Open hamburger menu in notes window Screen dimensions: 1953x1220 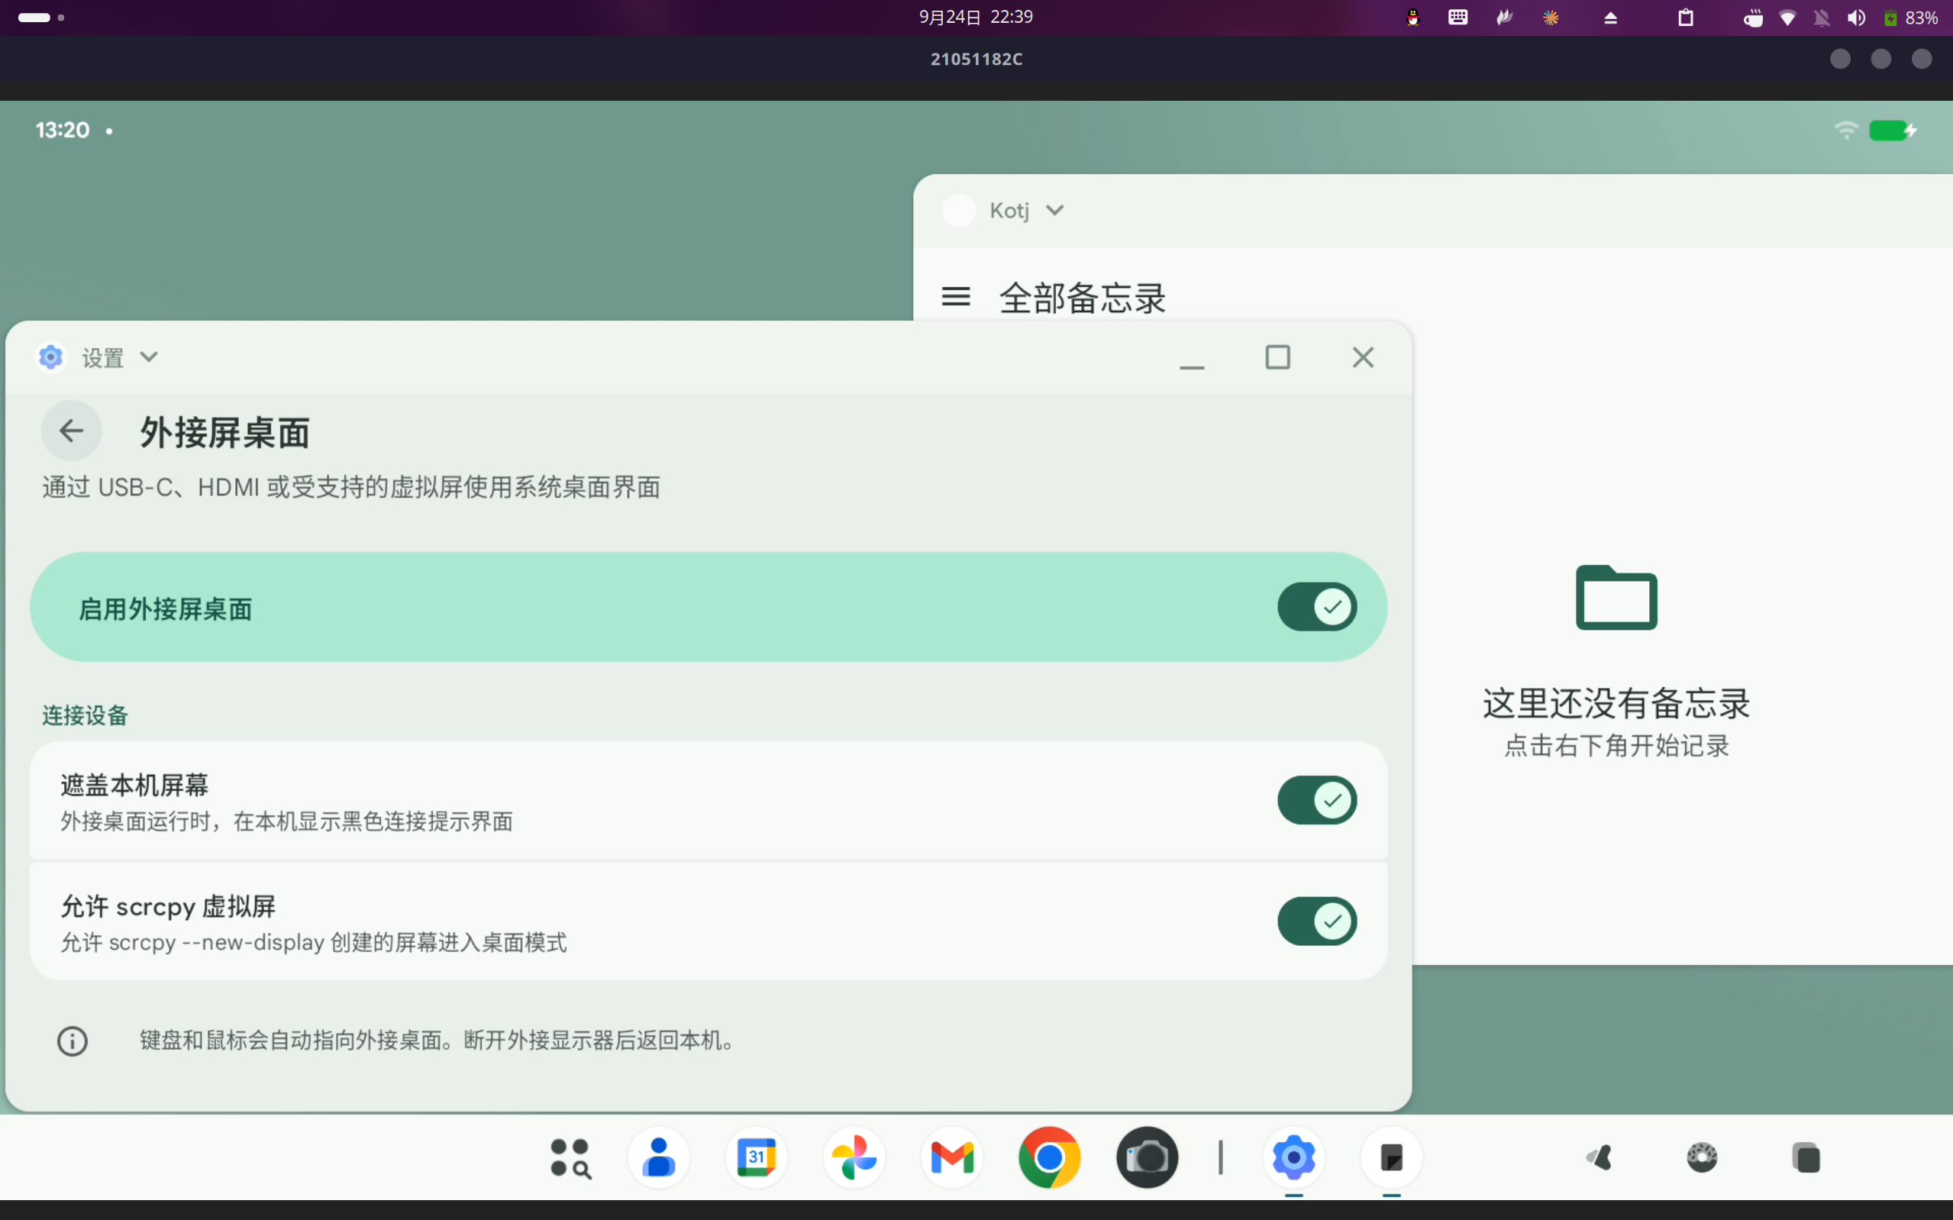956,297
